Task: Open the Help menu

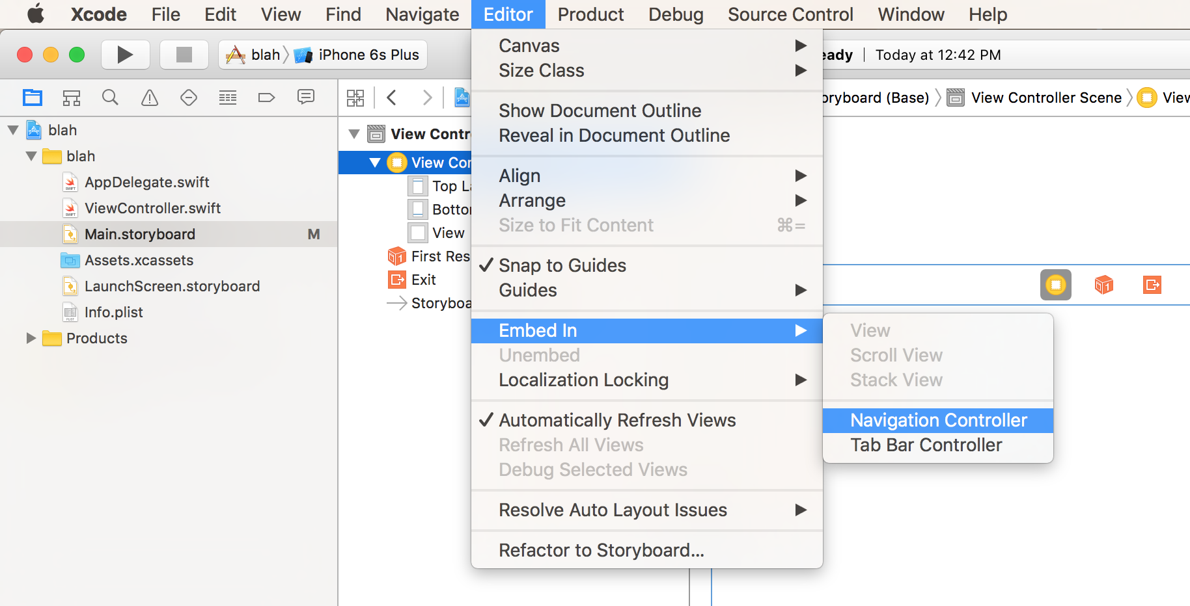Action: pos(988,14)
